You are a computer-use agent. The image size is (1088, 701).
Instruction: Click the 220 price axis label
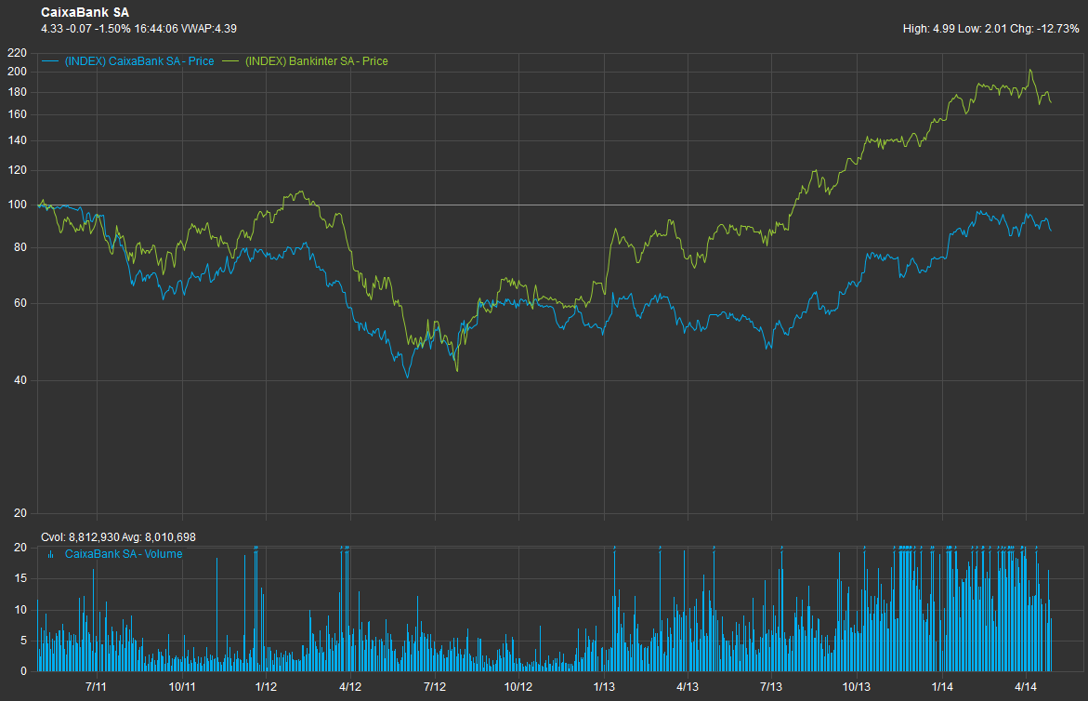17,53
